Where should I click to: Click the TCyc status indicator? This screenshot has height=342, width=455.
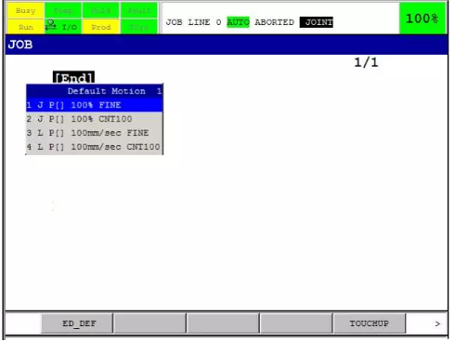pyautogui.click(x=139, y=27)
